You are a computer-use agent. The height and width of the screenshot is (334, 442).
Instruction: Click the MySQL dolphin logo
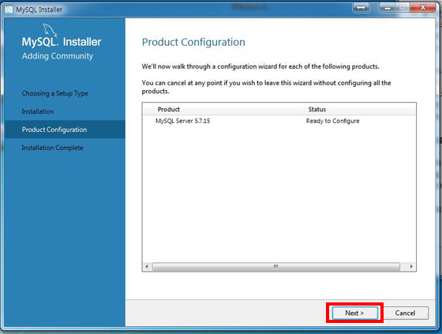pos(50,30)
